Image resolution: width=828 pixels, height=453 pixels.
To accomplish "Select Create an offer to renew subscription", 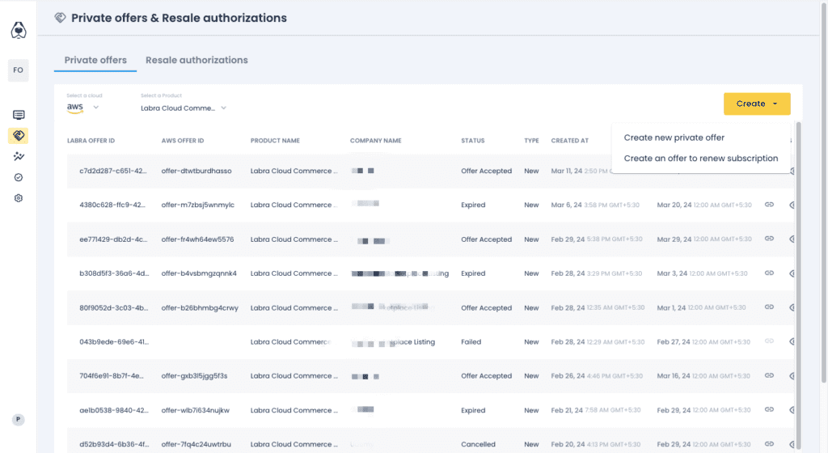I will pos(701,159).
